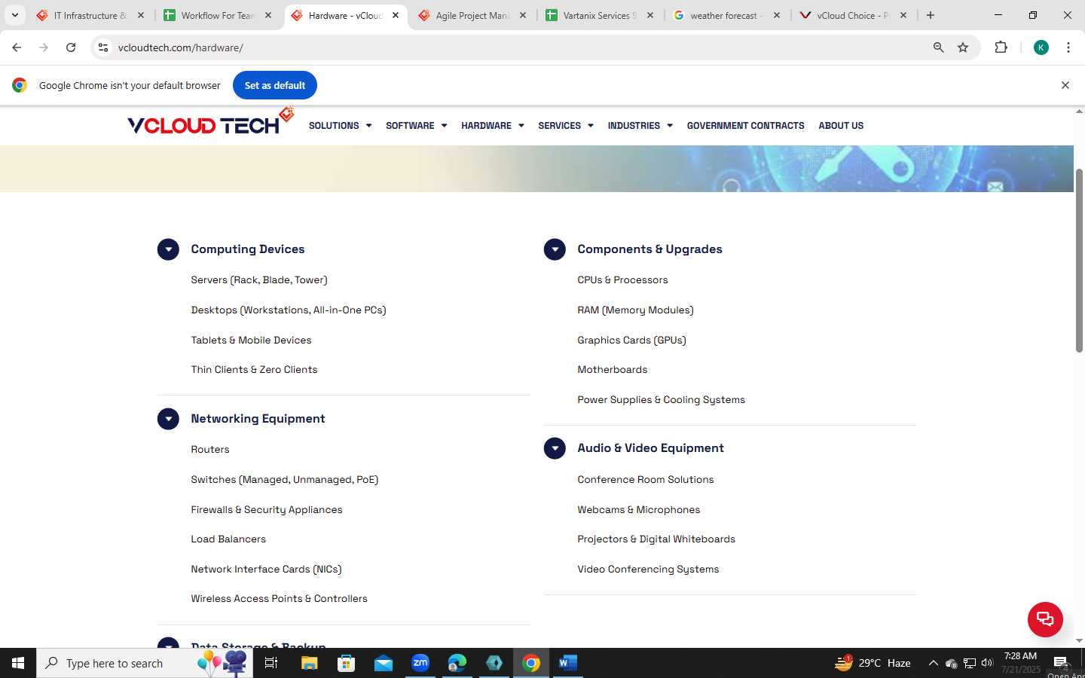Open Conference Room Solutions link
Screen dimensions: 1085x678
pos(646,480)
